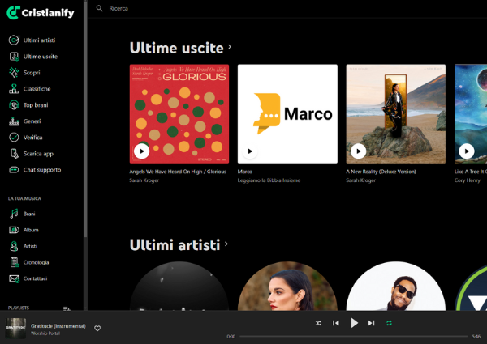Go to Ultime uscite in sidebar
Viewport: 487px width, 344px height.
click(41, 57)
